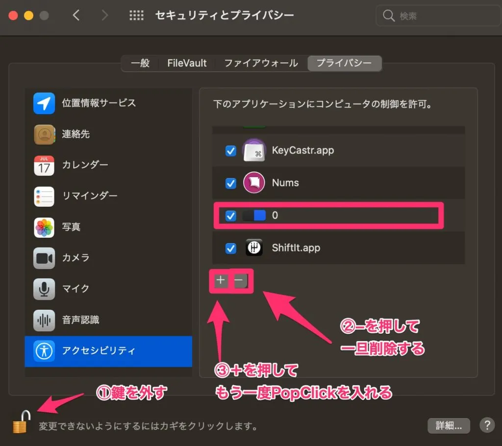Open help via the question mark icon

coord(487,425)
